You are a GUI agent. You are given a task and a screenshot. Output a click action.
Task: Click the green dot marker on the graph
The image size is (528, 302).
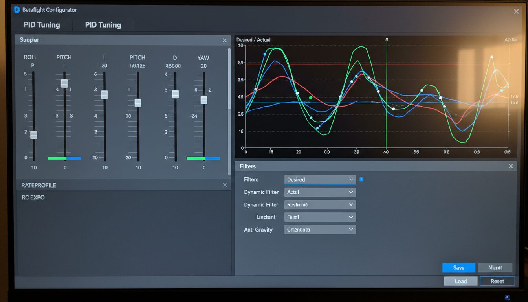311,98
